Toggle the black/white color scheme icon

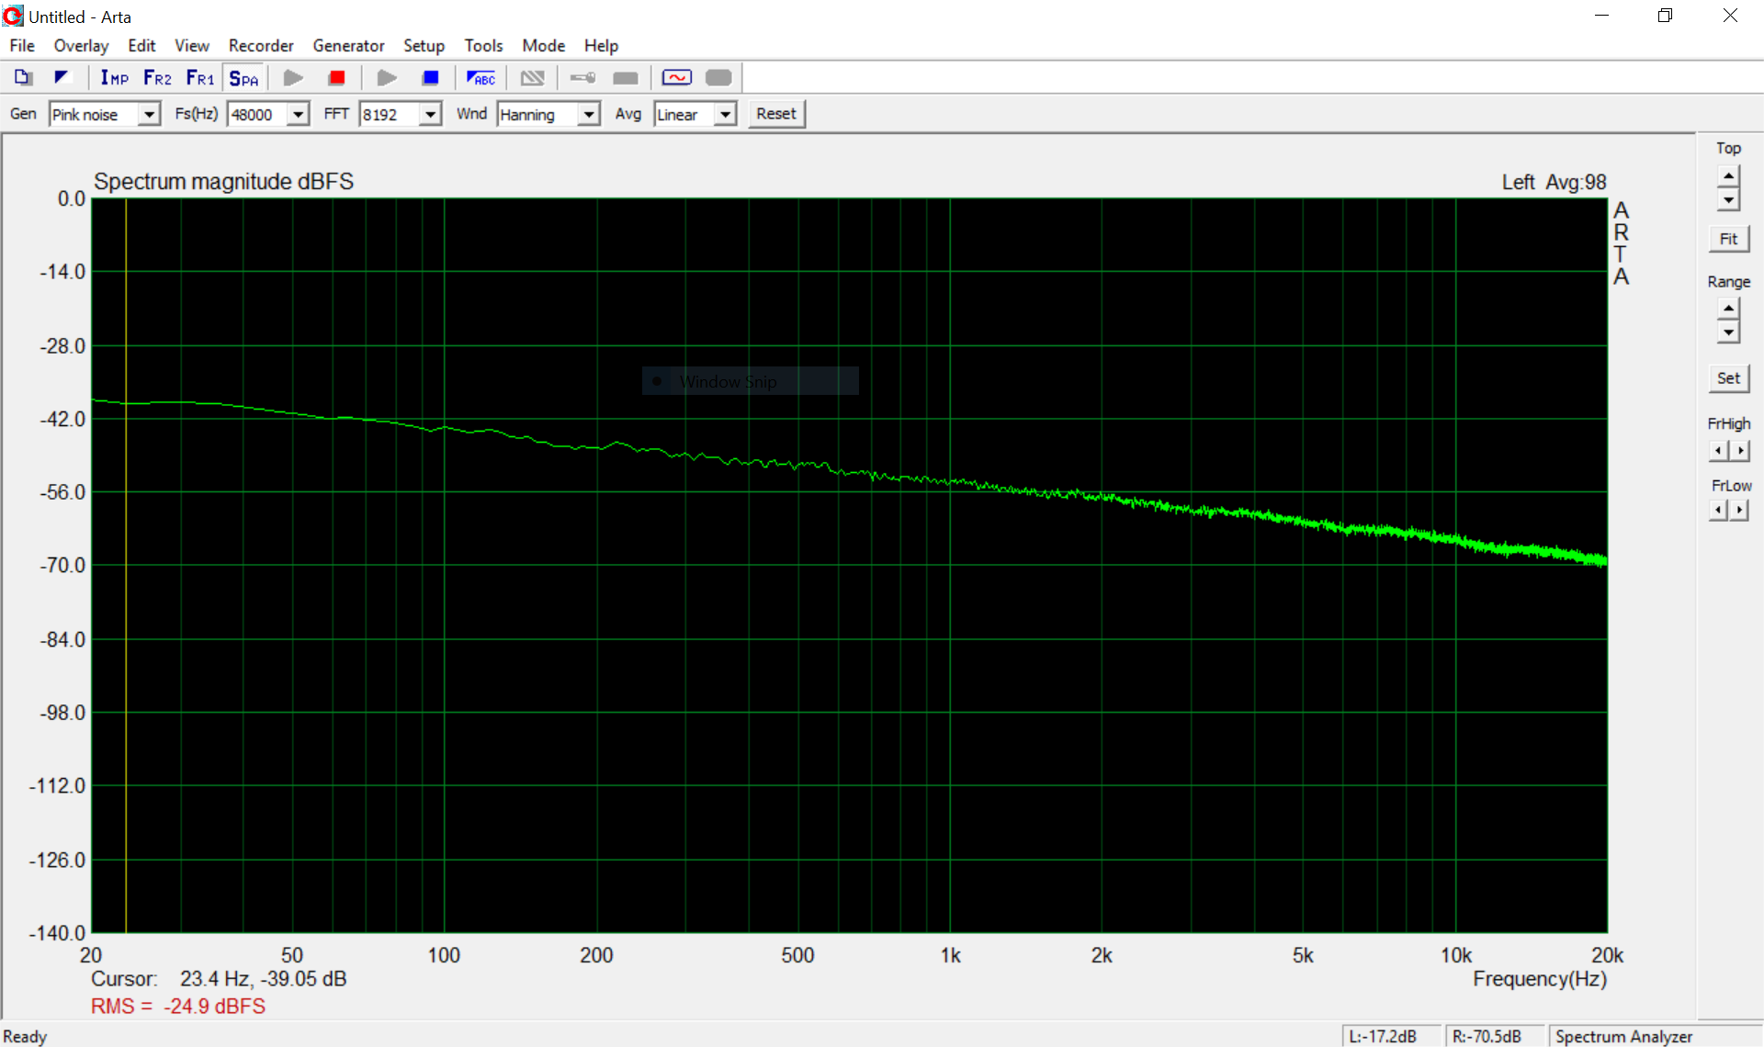pos(62,78)
